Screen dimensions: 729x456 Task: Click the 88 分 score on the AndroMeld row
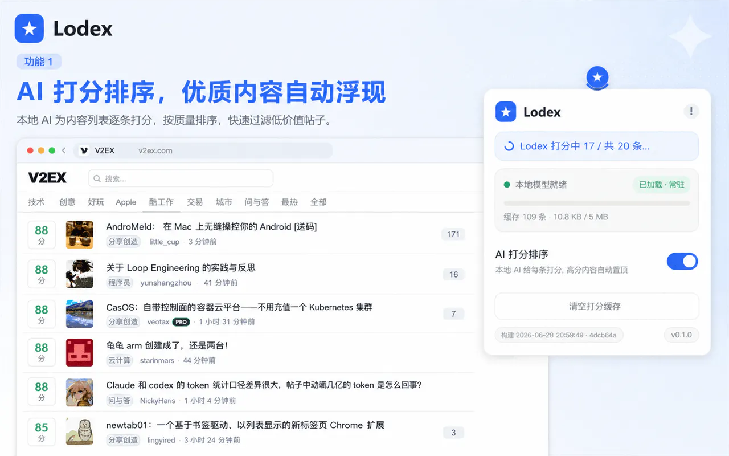(42, 235)
